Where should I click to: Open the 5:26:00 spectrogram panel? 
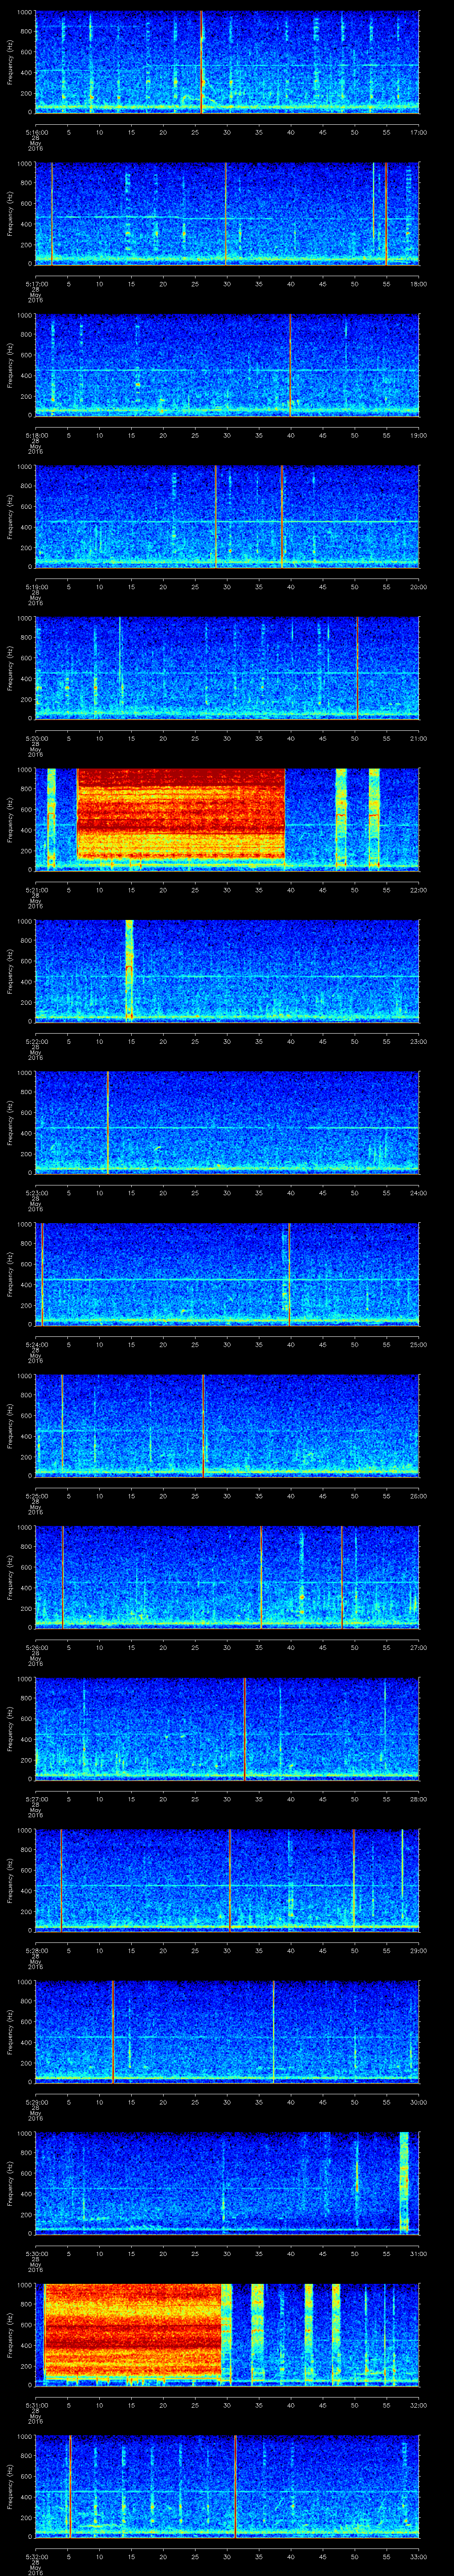point(227,1577)
